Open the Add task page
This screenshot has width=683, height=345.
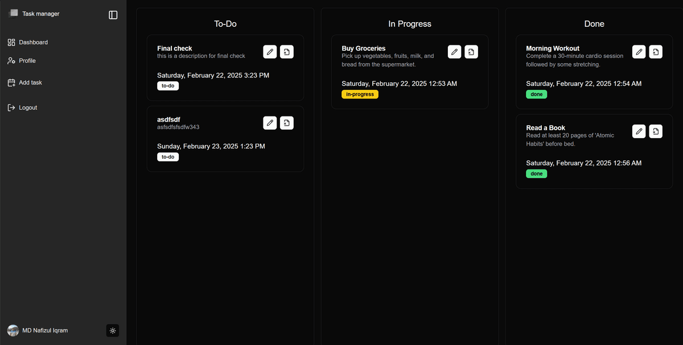pyautogui.click(x=30, y=82)
